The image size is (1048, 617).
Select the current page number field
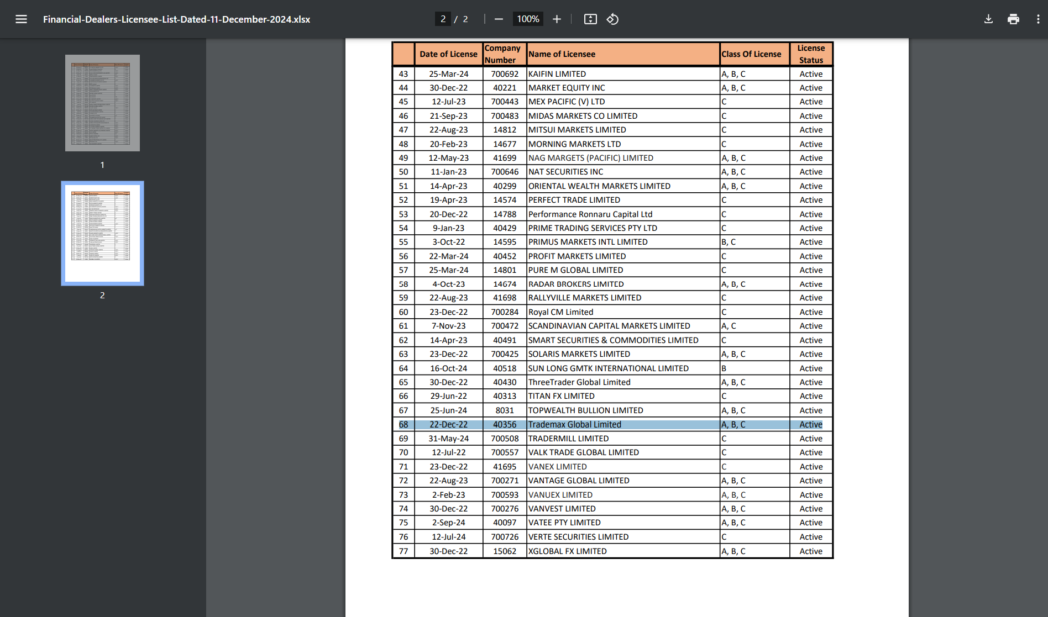443,19
